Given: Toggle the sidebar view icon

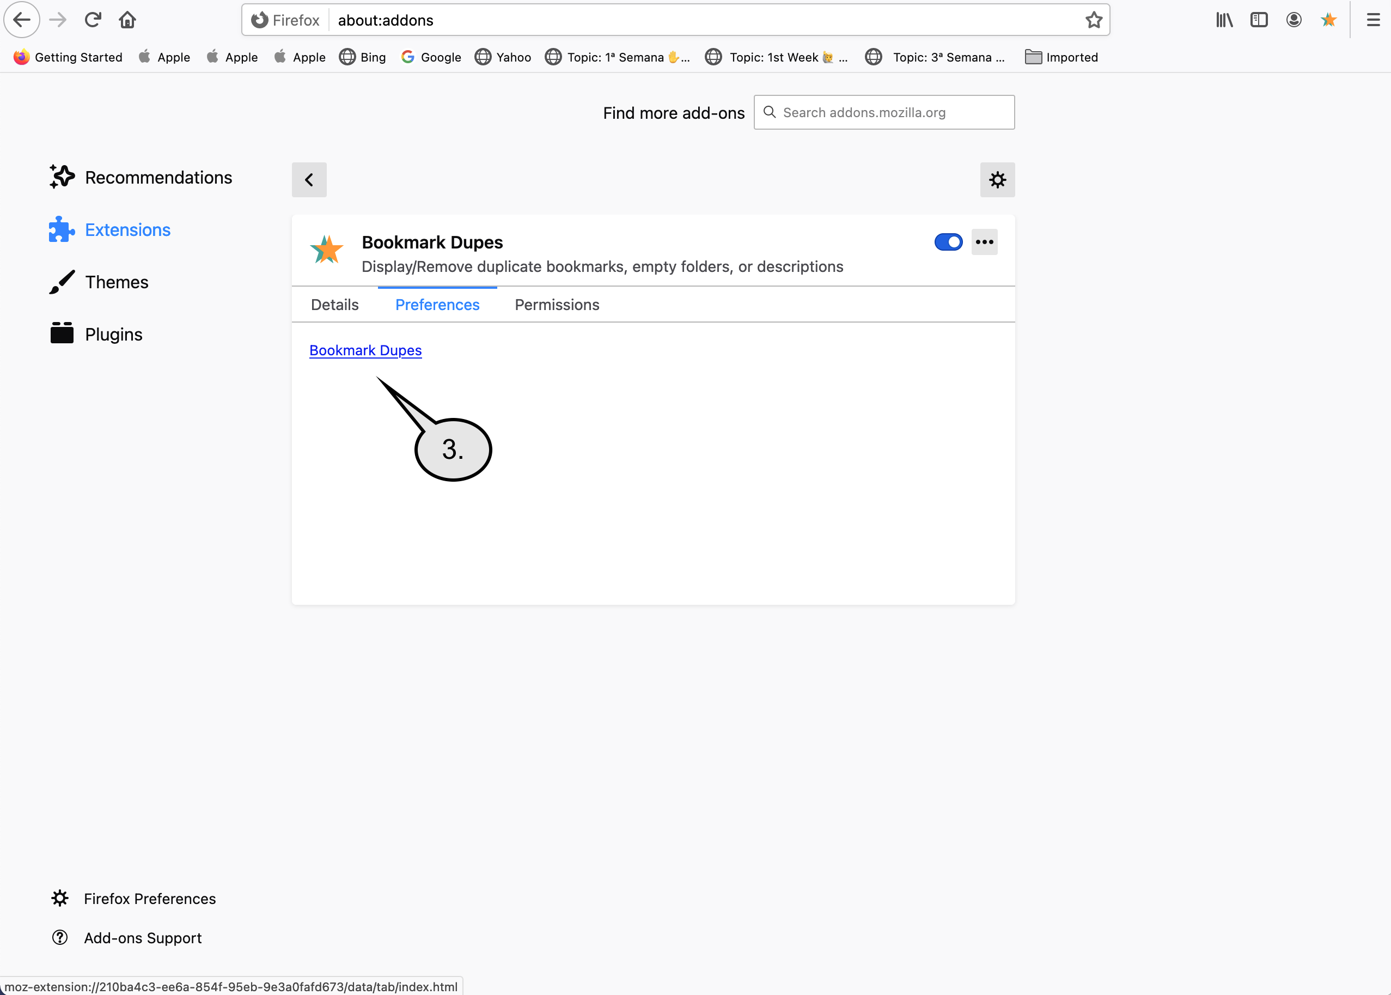Looking at the screenshot, I should pyautogui.click(x=1259, y=20).
